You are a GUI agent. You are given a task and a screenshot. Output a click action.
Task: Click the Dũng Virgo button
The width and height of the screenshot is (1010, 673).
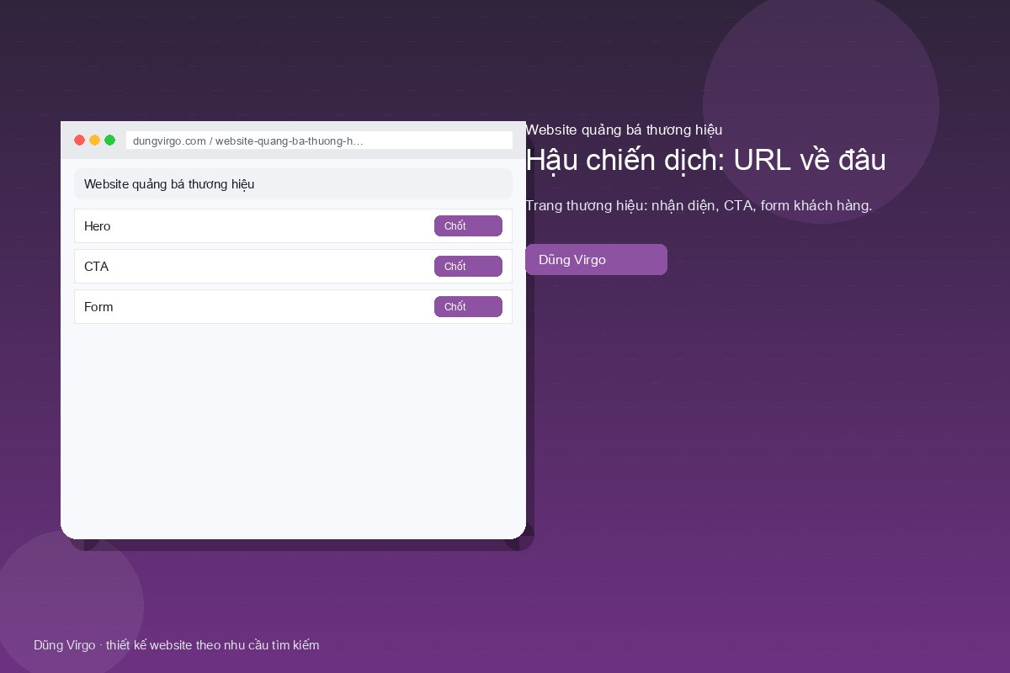coord(596,260)
